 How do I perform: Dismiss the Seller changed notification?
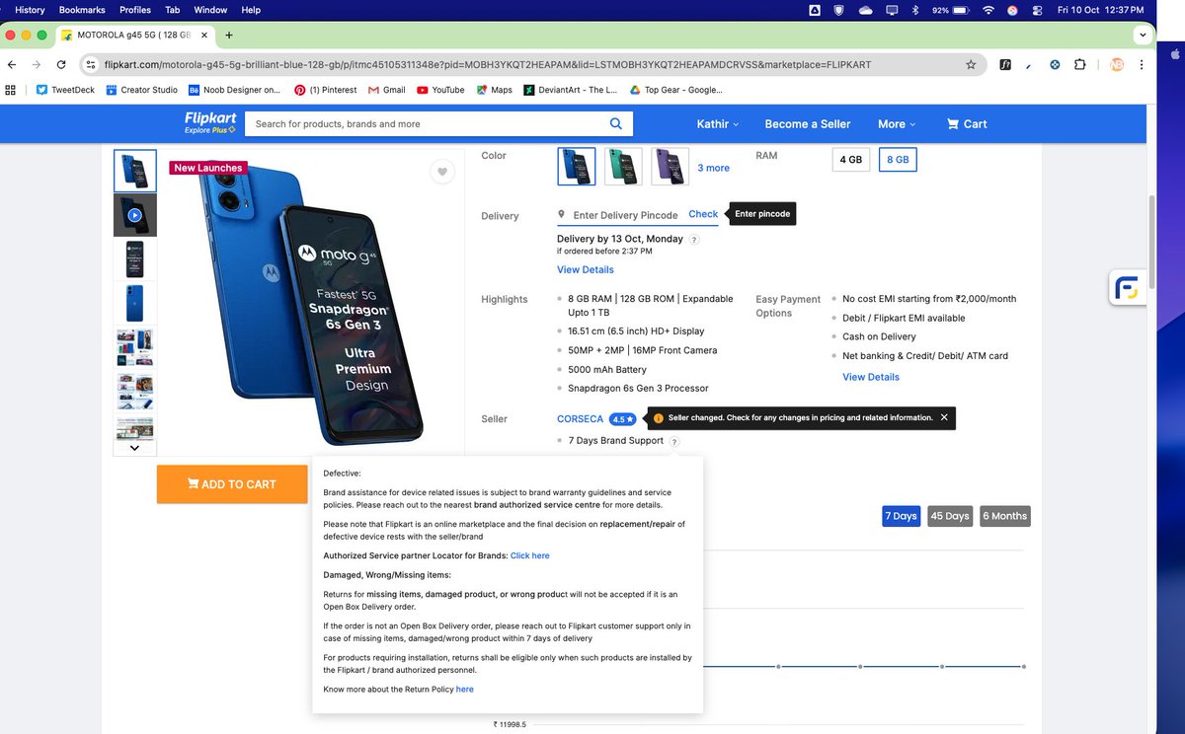coord(944,417)
